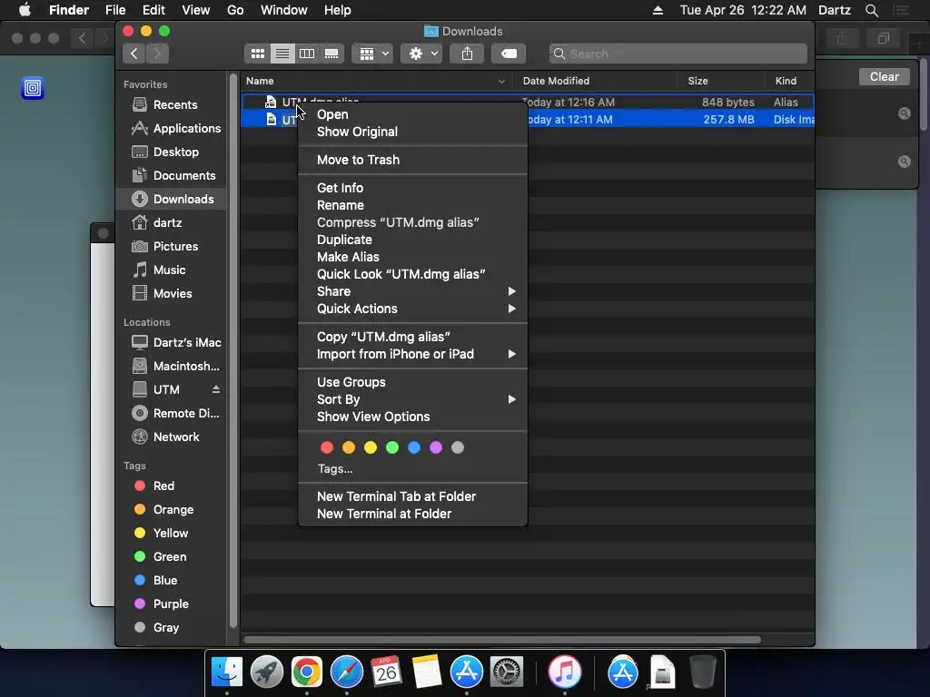
Task: Expand the Quick Actions submenu
Action: pyautogui.click(x=412, y=309)
